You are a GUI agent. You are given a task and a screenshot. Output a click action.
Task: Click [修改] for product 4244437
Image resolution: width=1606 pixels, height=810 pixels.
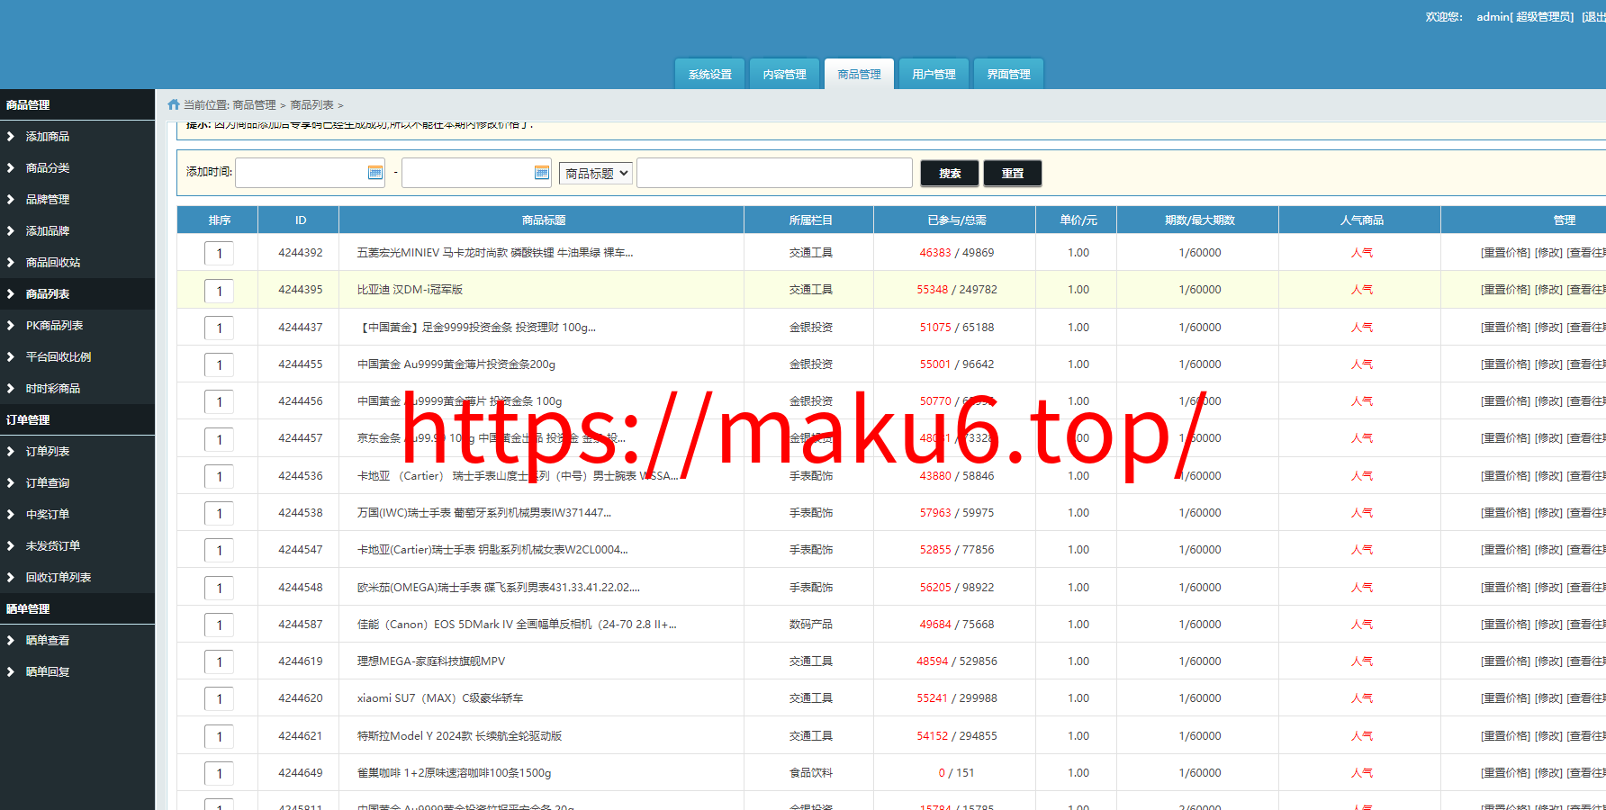tap(1548, 328)
